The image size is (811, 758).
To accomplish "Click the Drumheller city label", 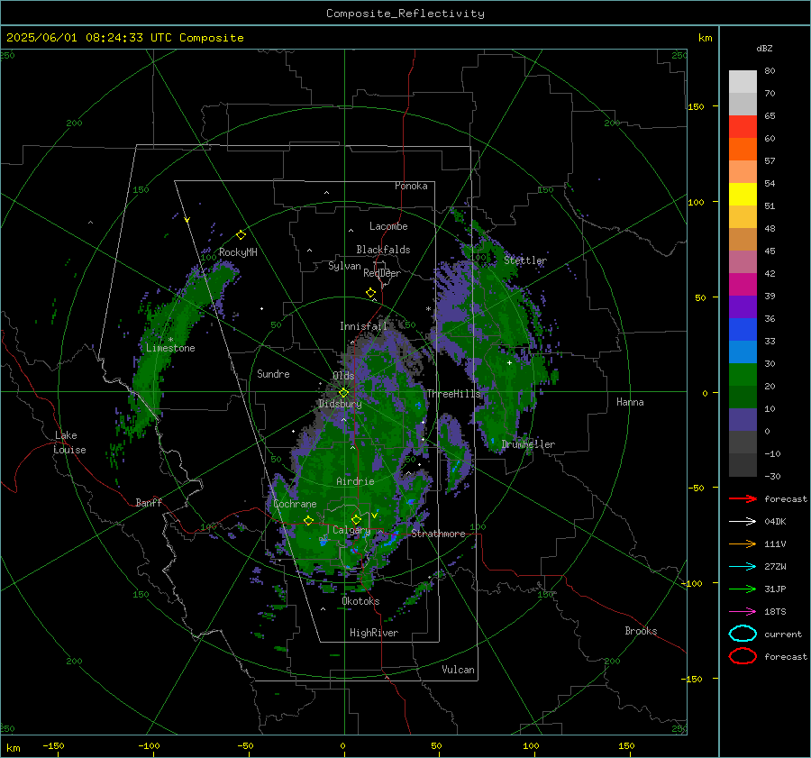I will 528,444.
